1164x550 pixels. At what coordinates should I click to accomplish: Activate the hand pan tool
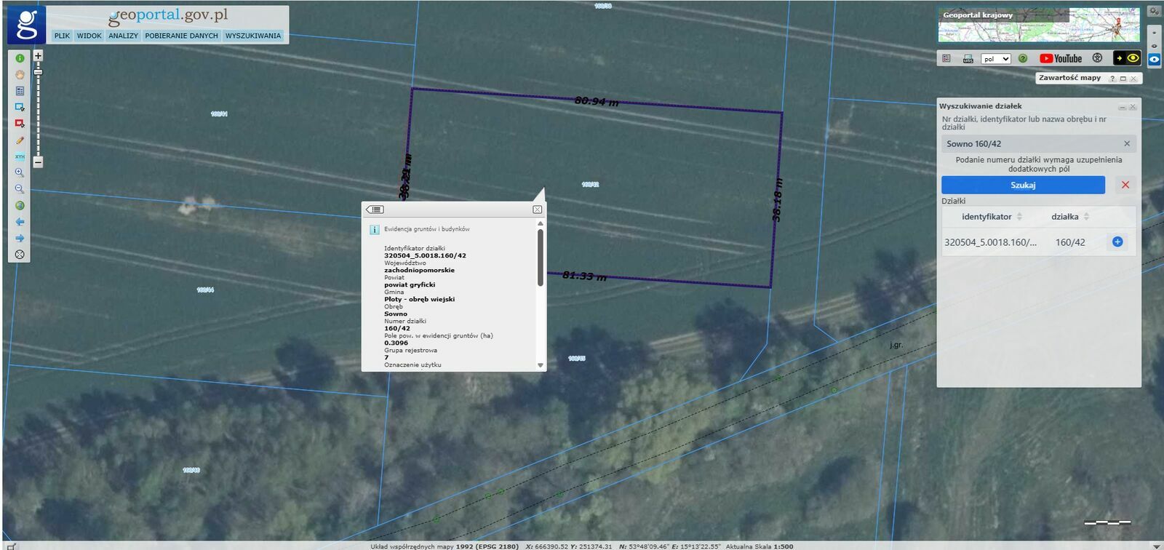click(20, 74)
